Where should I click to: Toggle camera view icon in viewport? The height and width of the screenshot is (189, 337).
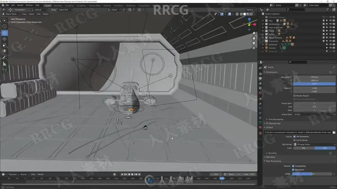pyautogui.click(x=254, y=43)
